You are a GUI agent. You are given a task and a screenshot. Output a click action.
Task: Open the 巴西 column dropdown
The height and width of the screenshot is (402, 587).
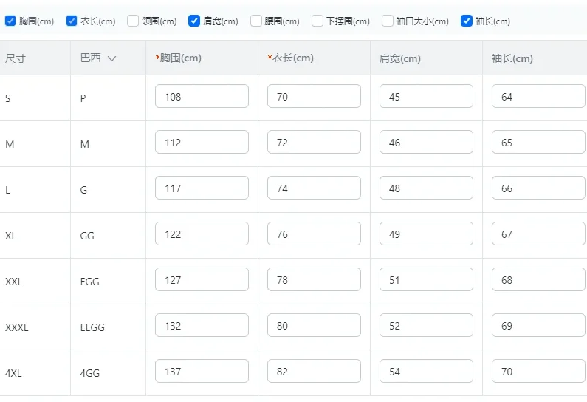pos(111,58)
